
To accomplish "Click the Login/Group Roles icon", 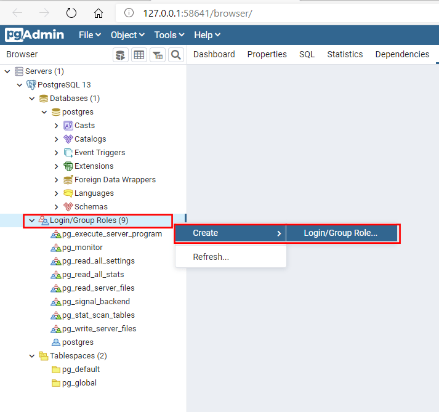I will coord(43,220).
